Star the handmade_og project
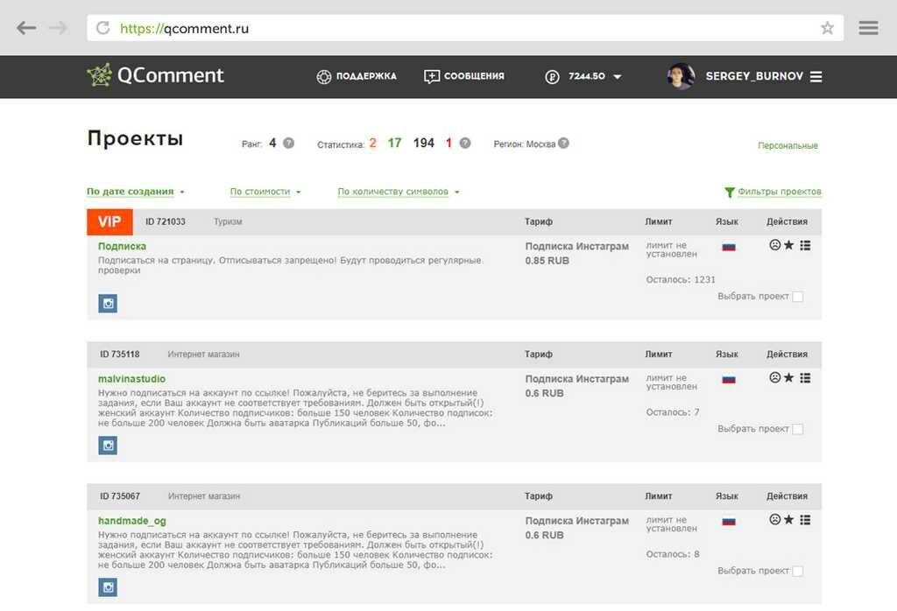Image resolution: width=897 pixels, height=611 pixels. coord(789,520)
